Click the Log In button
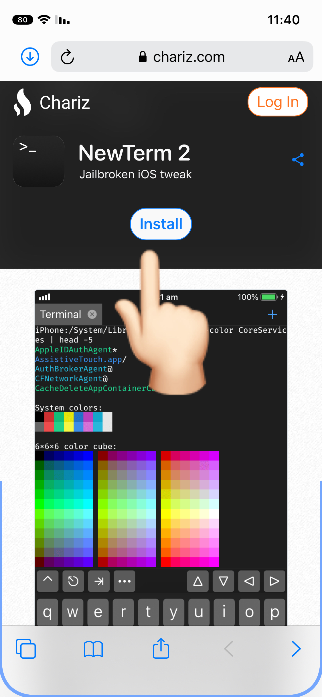The image size is (322, 697). tap(278, 102)
